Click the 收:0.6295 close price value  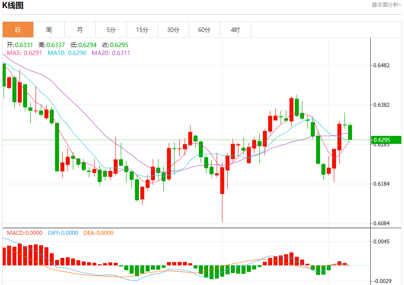tap(115, 45)
